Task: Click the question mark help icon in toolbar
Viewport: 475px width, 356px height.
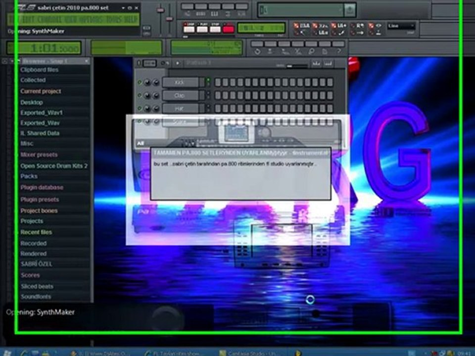Action: click(339, 51)
